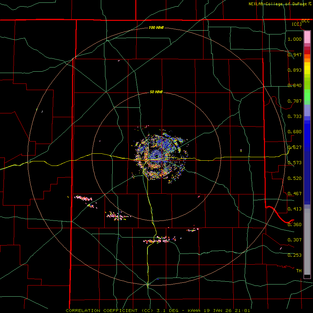This screenshot has width=313, height=313.
Task: Click the 0.467 scale value
Action: (x=295, y=194)
